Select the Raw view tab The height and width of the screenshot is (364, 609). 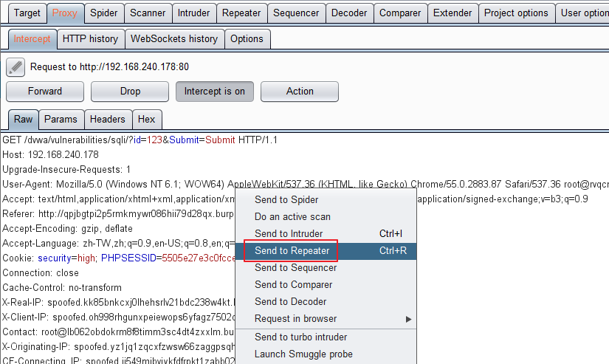point(24,120)
